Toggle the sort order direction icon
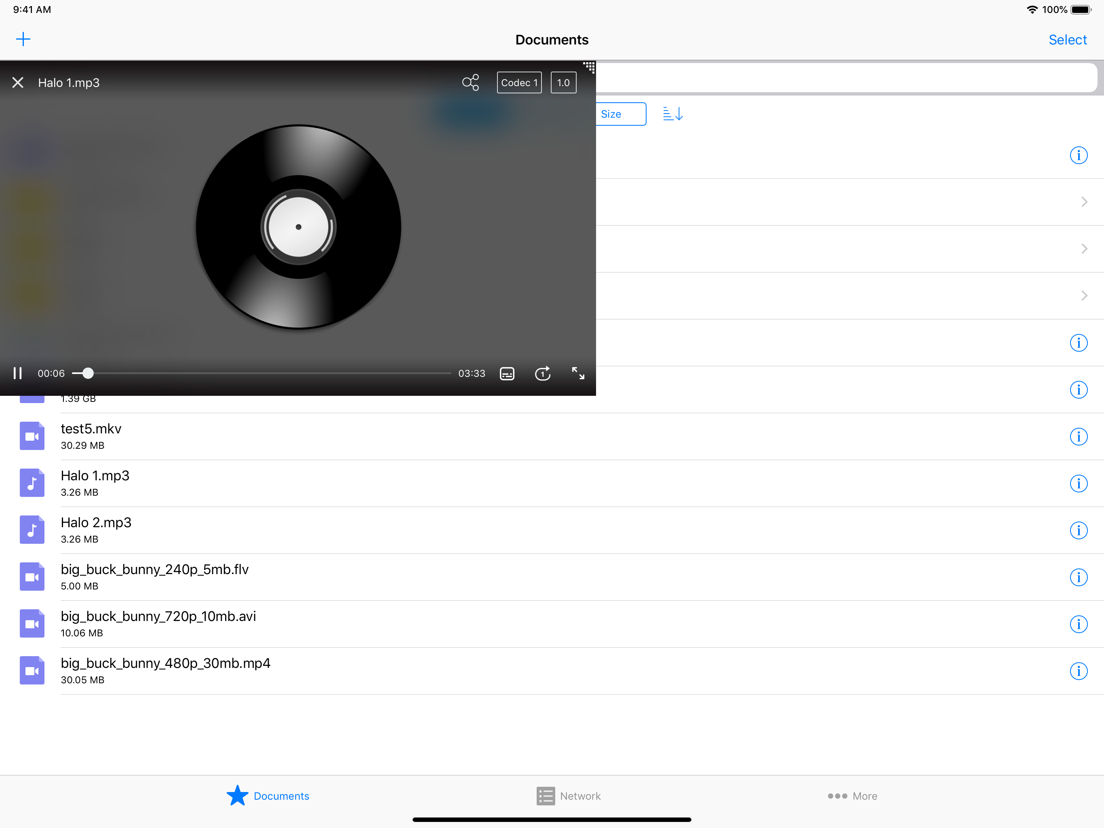 [x=673, y=114]
